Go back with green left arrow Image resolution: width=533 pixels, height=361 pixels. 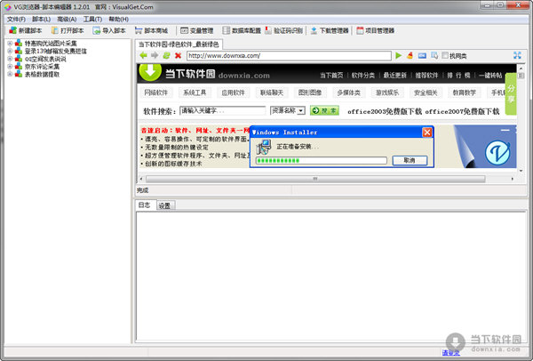pos(143,55)
